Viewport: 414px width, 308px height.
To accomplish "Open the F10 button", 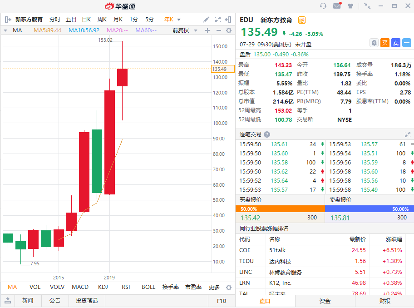I will [x=221, y=301].
